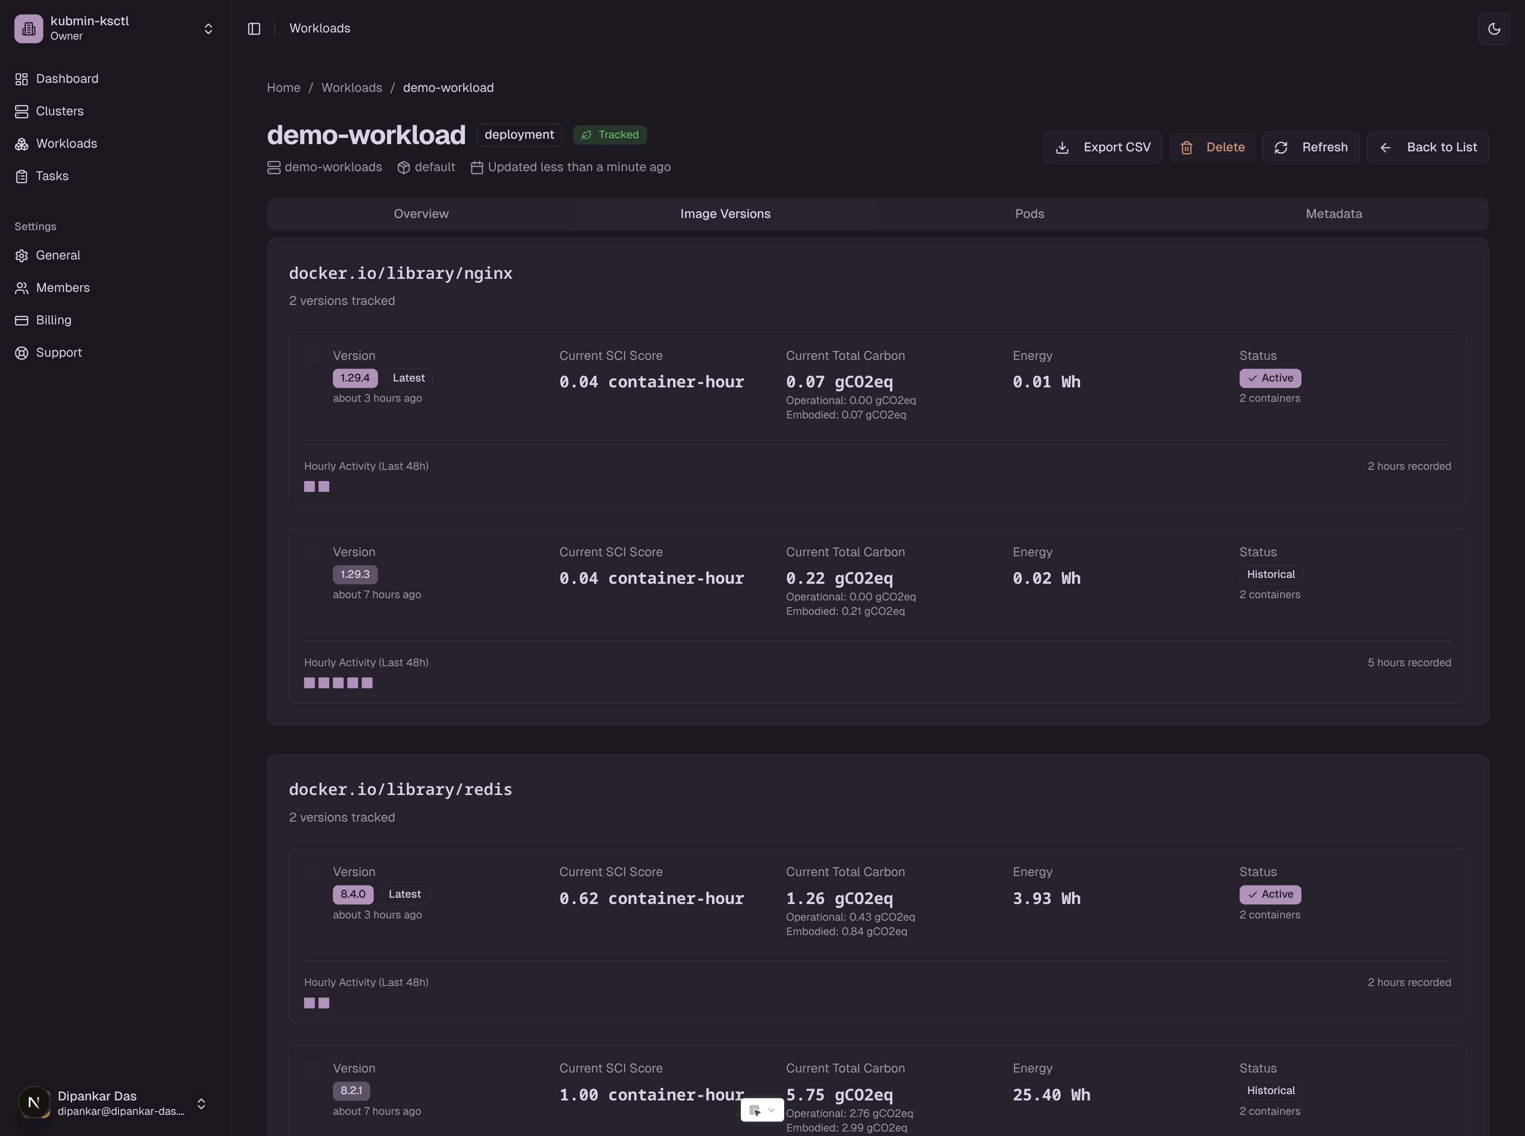Switch to the Pods tab
1525x1136 pixels.
(1029, 214)
